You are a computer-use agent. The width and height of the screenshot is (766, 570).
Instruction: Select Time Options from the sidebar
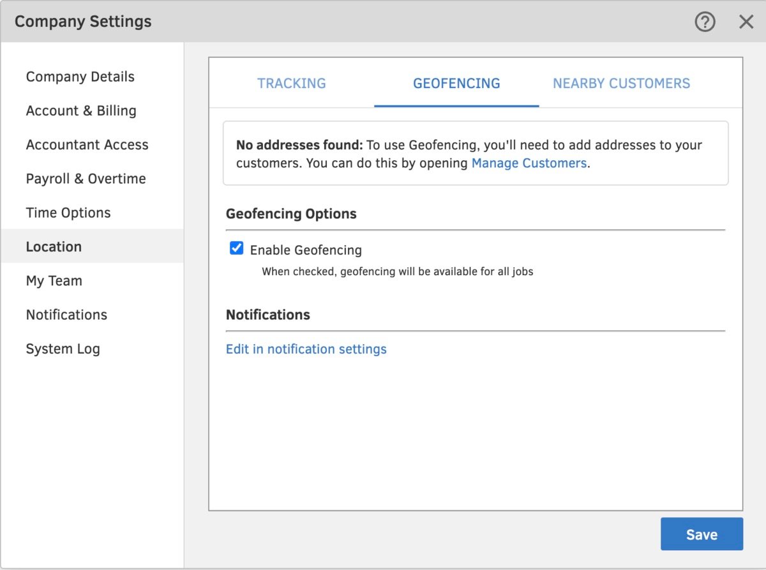68,213
